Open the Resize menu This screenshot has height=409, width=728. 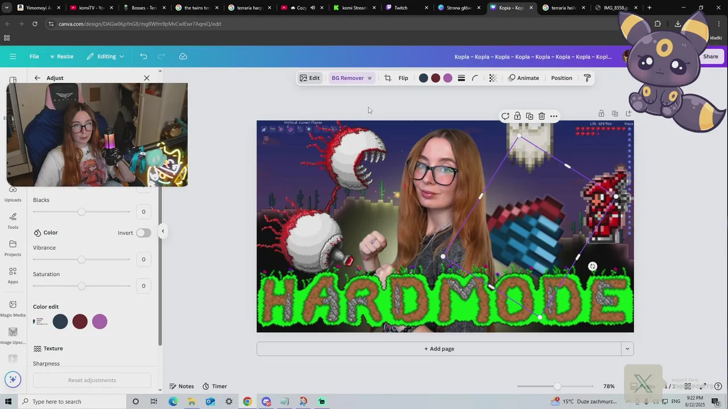point(61,56)
